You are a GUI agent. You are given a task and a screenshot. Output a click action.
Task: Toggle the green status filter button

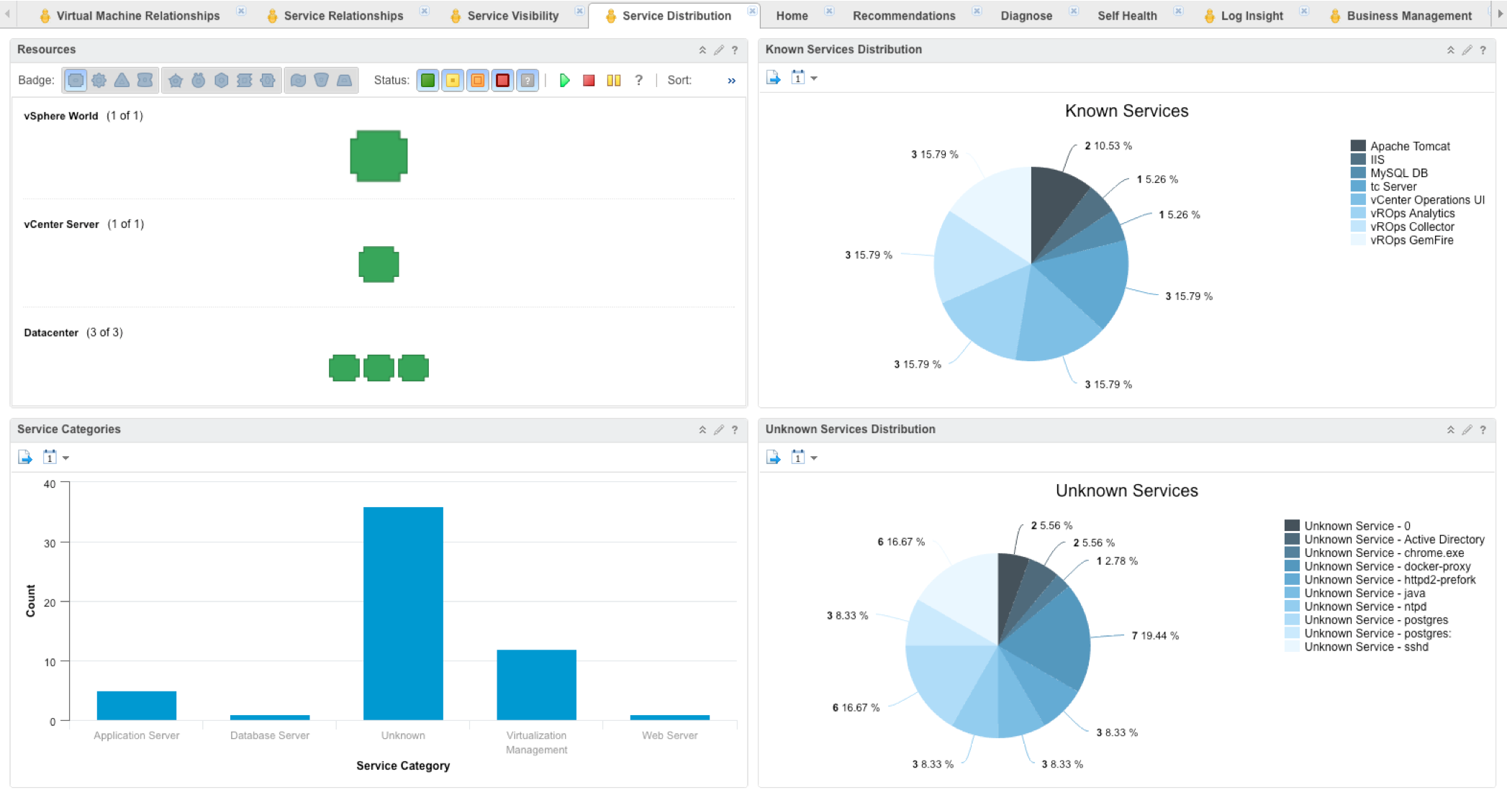tap(427, 81)
